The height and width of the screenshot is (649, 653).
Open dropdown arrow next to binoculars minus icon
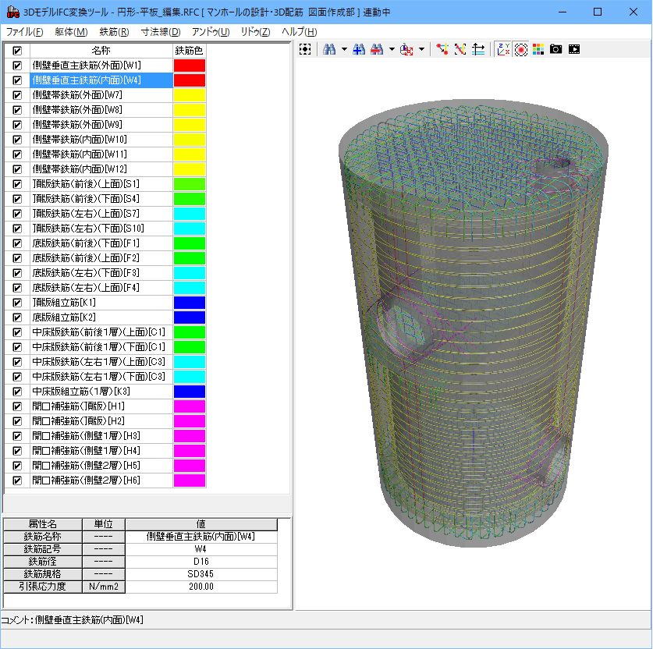click(x=392, y=50)
